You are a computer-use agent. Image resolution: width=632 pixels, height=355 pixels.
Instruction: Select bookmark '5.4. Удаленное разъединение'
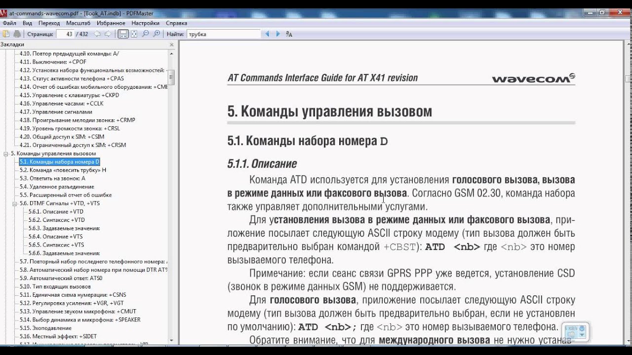click(57, 186)
